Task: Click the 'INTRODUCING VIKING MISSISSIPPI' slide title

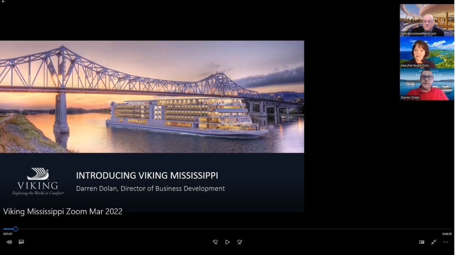Action: [147, 175]
